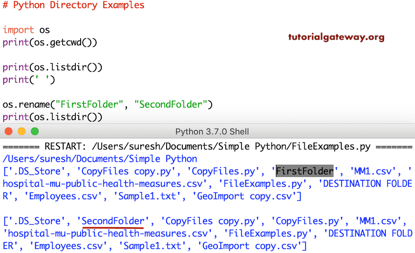
Task: Select the highlighted 'FirstFolder' text in output
Action: (x=304, y=171)
